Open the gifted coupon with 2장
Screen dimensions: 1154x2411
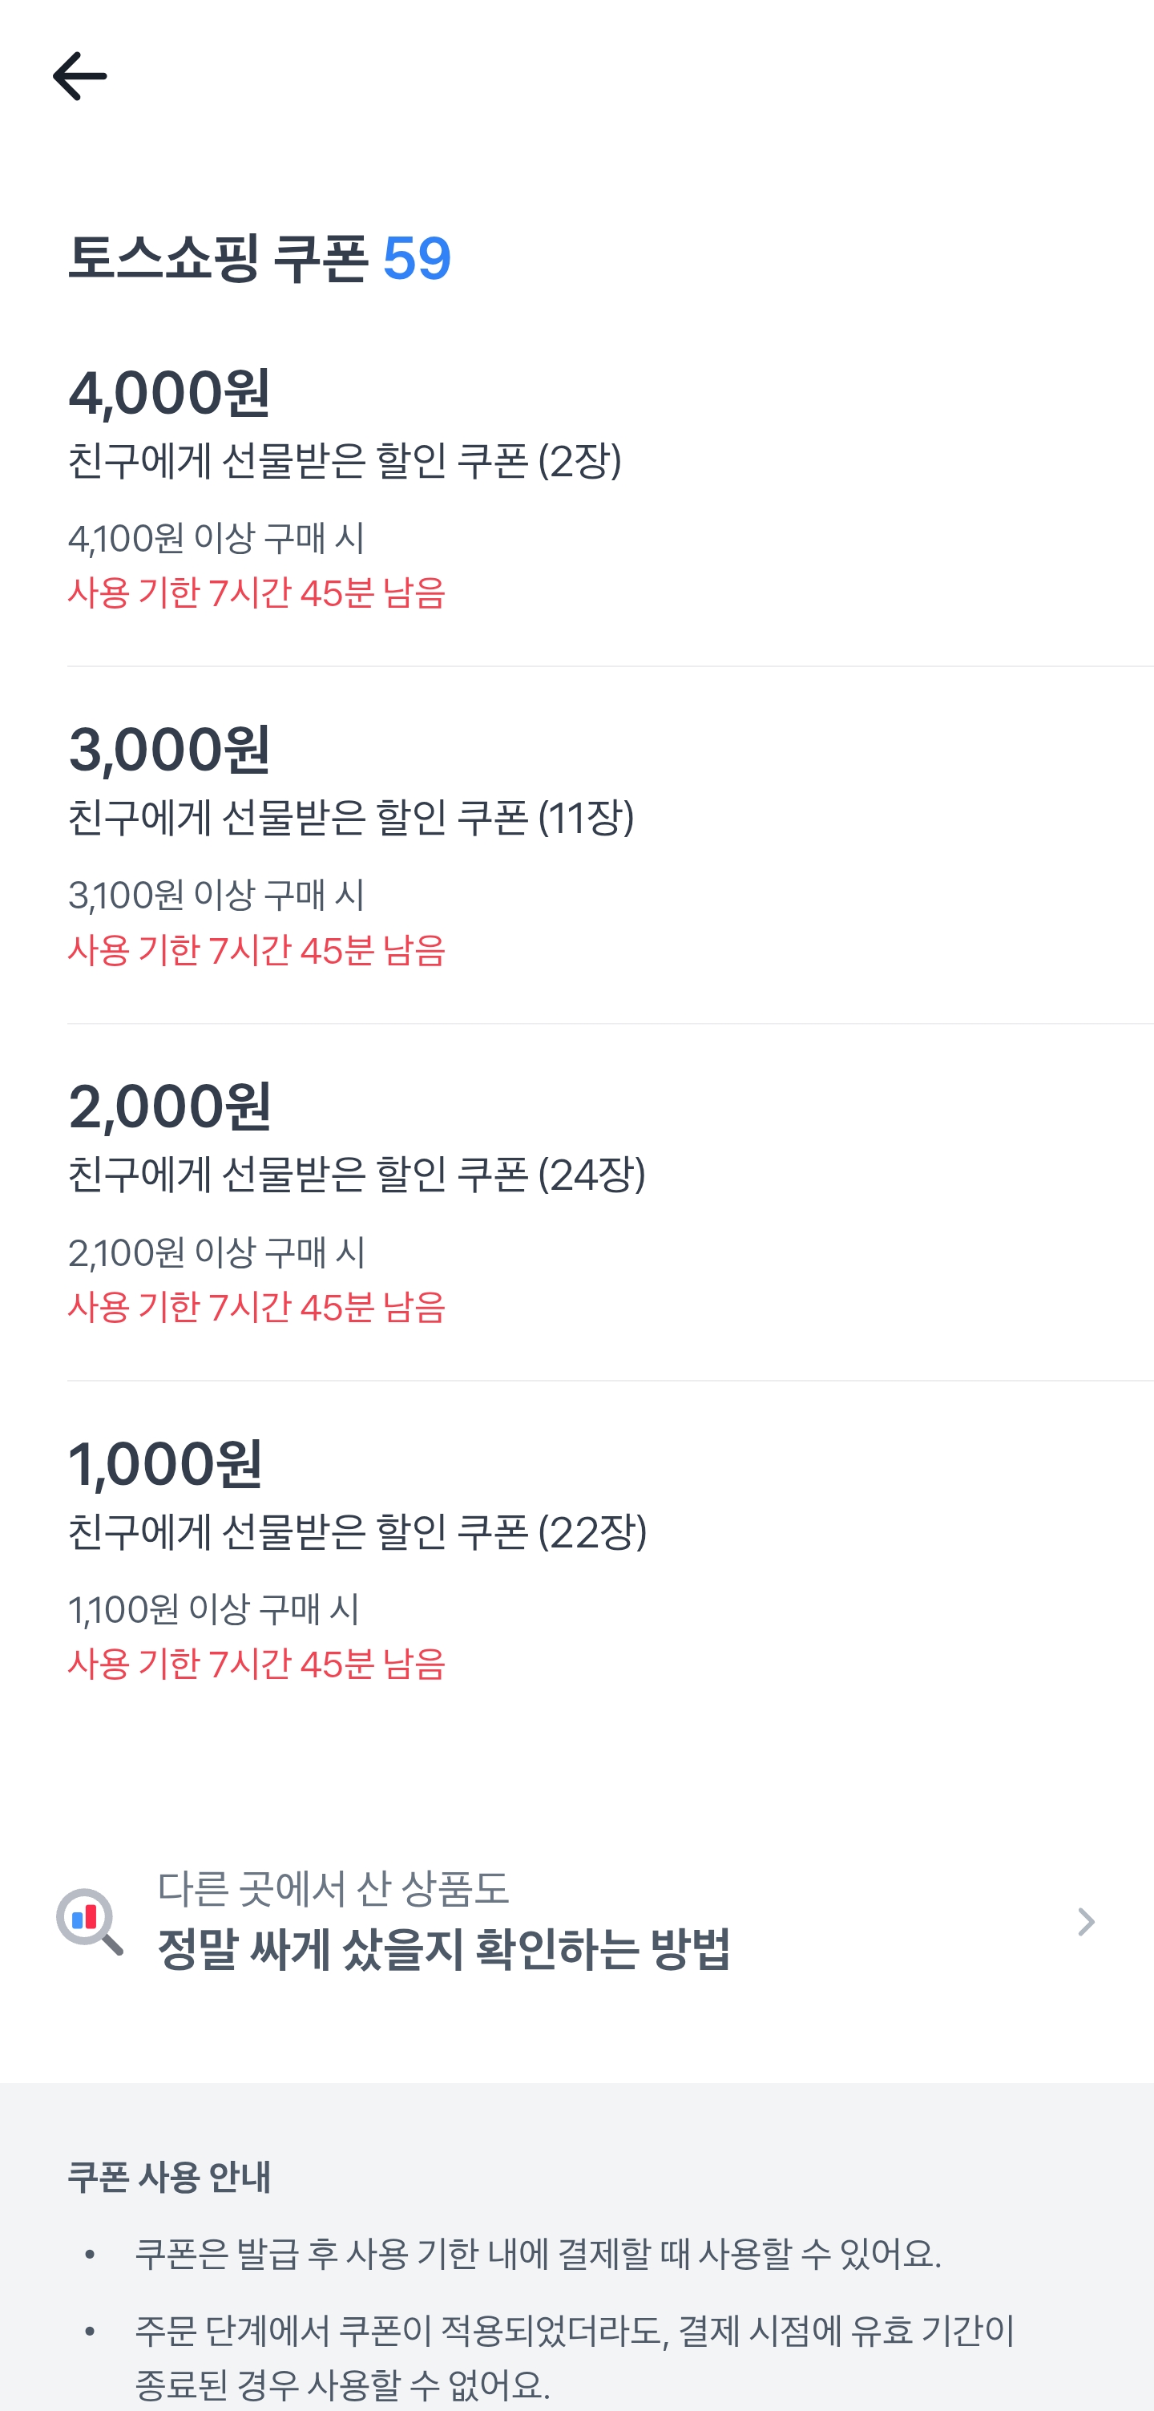pos(344,460)
